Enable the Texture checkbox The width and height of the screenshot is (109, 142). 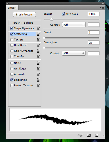pyautogui.click(x=12, y=40)
